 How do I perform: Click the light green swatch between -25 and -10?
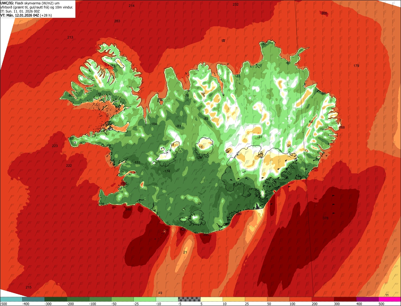click(x=144, y=299)
